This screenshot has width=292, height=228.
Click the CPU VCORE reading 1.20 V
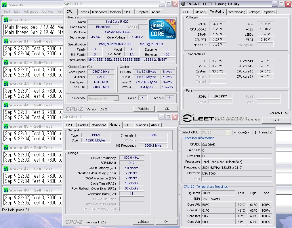point(217,29)
